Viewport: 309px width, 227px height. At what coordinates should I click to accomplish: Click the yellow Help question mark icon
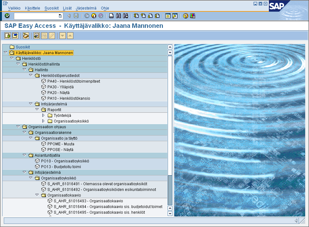[185, 16]
